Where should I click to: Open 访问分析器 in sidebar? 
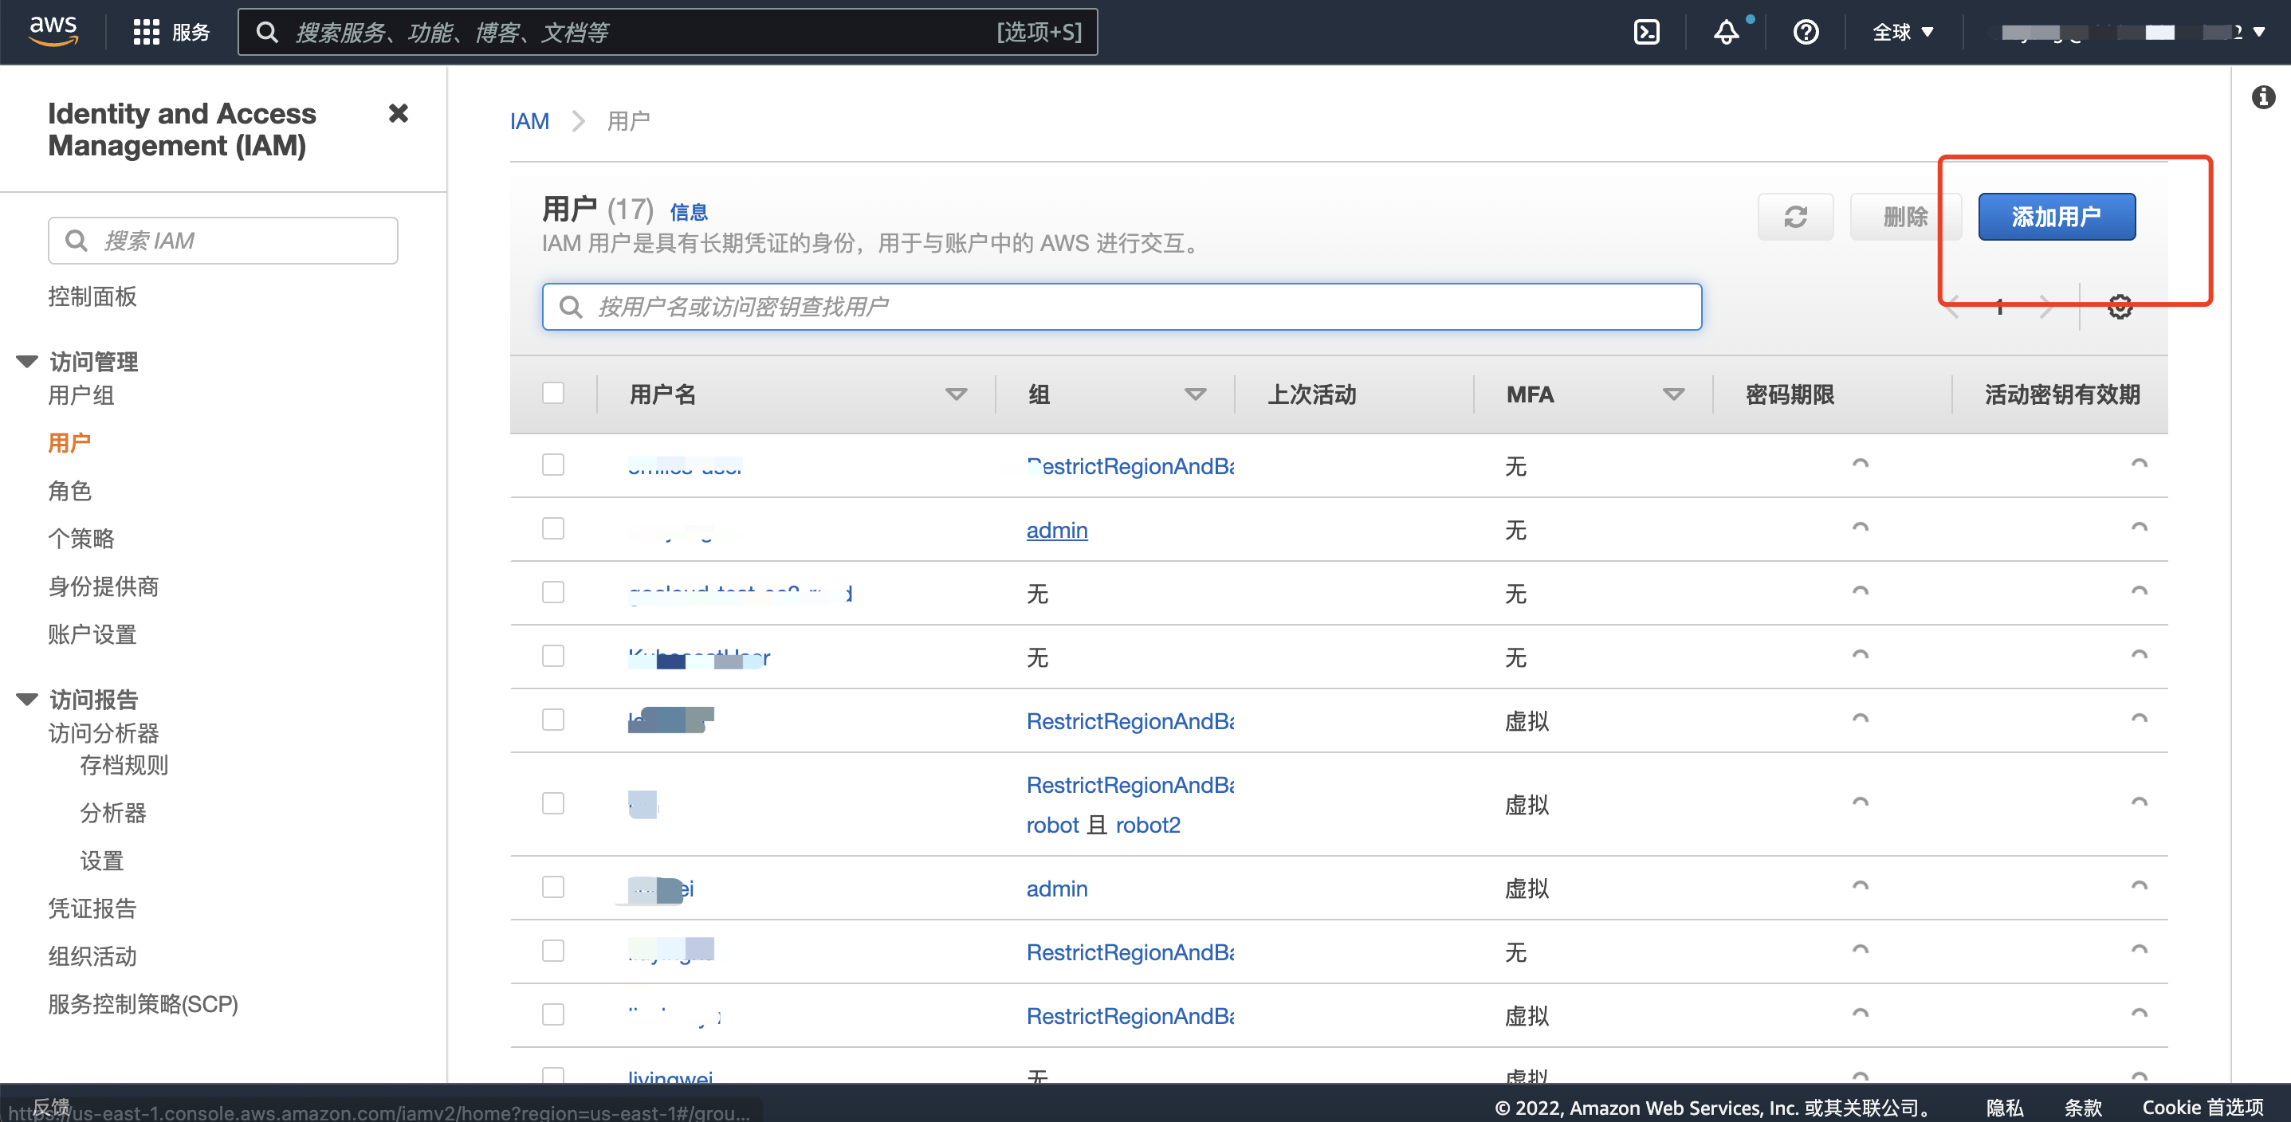coord(103,732)
